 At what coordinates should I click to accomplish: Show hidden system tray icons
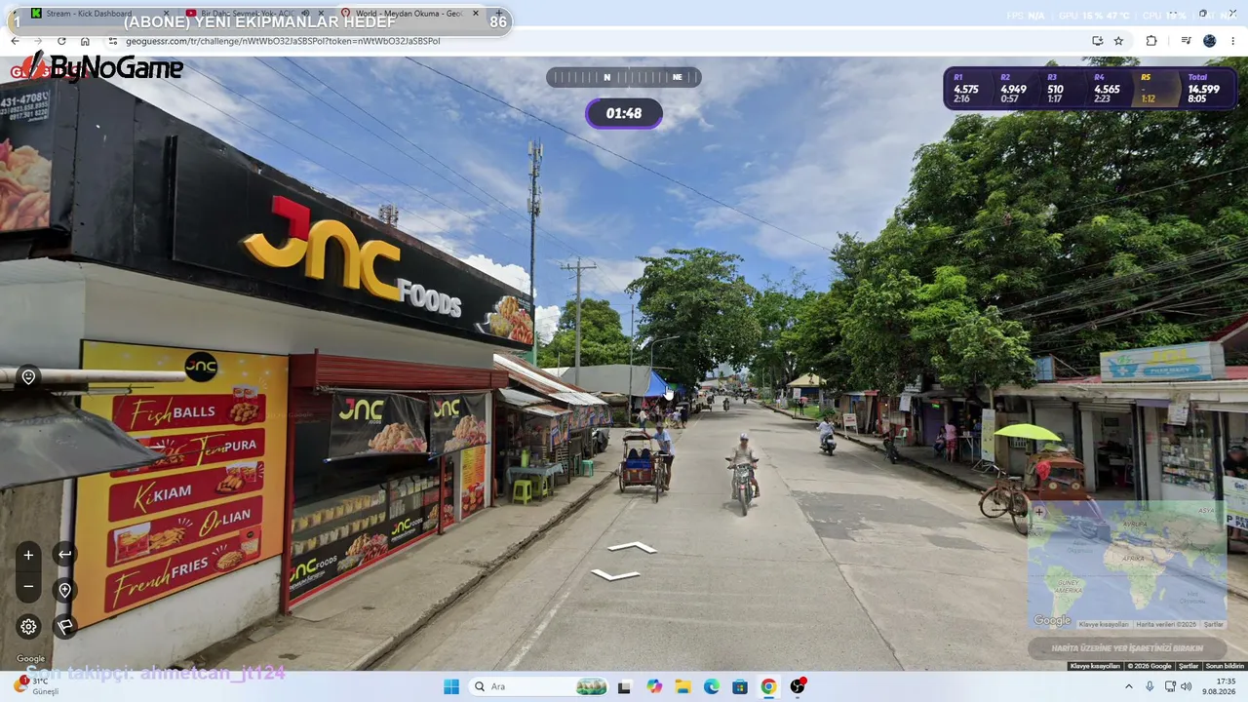(1129, 686)
